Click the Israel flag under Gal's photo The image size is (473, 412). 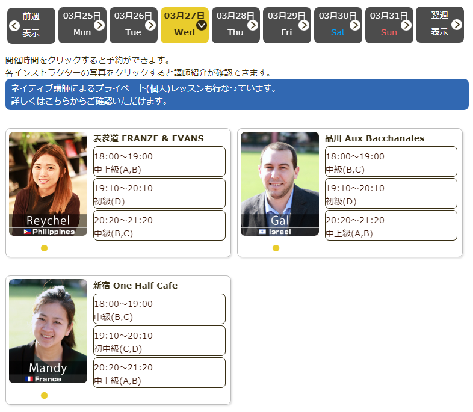[x=262, y=232]
